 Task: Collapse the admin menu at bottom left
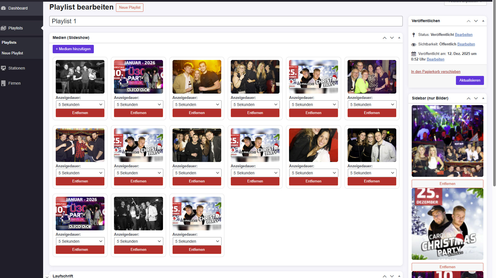(x=47, y=277)
